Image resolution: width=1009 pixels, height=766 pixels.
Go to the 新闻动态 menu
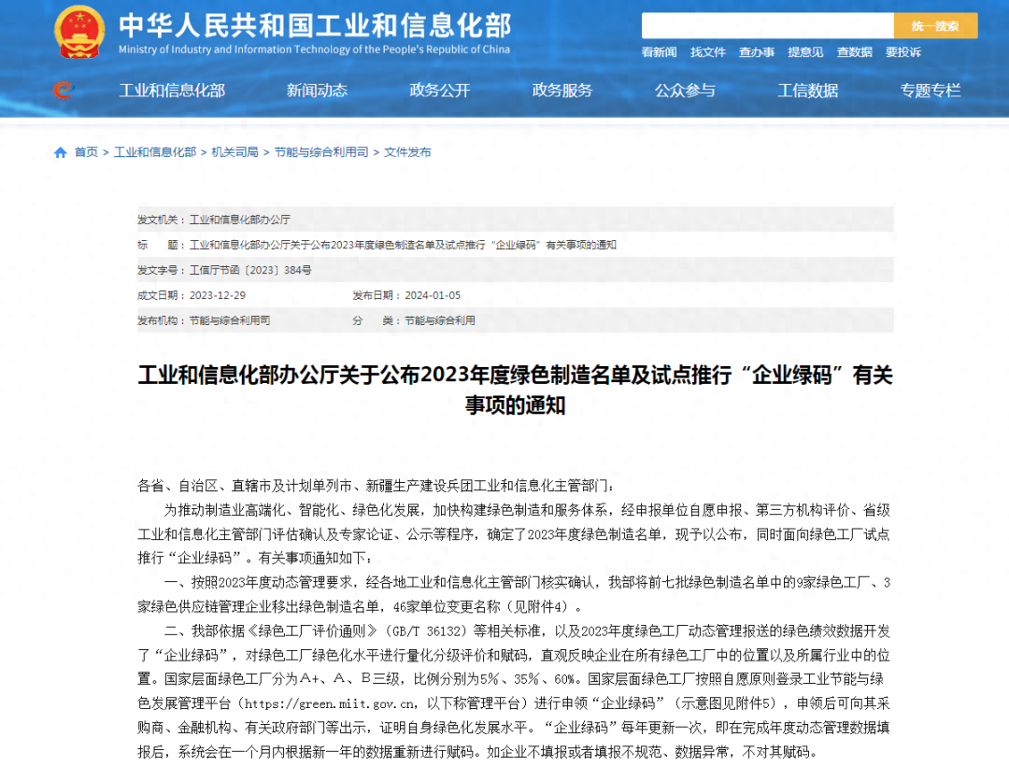[317, 91]
